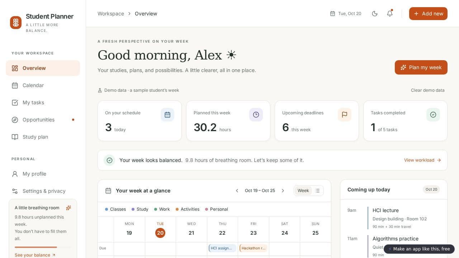Click the checkmark icon on 'Tasks completed' card
This screenshot has width=459, height=258.
point(433,115)
